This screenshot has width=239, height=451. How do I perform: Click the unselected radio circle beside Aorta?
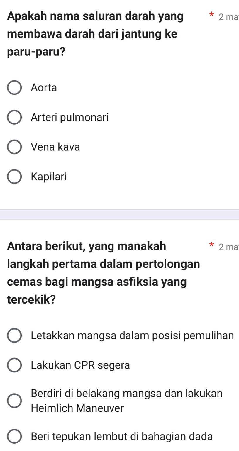point(14,87)
